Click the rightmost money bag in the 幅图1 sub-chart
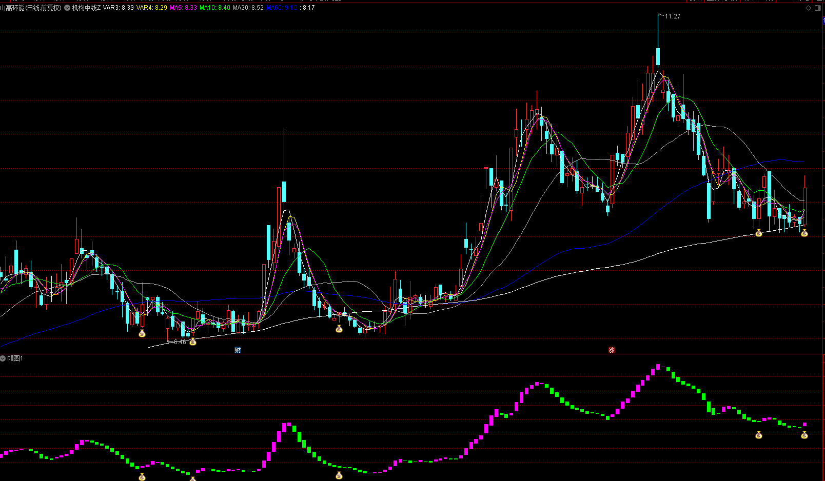825x481 pixels. tap(804, 435)
